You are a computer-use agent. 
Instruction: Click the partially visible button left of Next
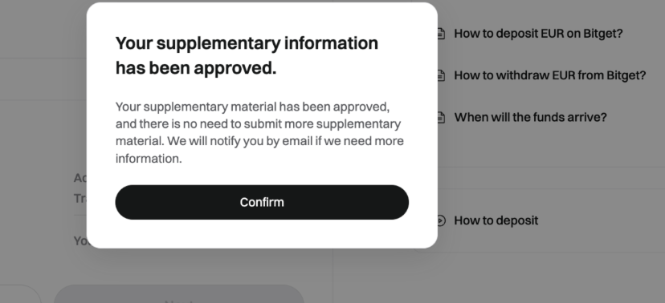[20, 294]
